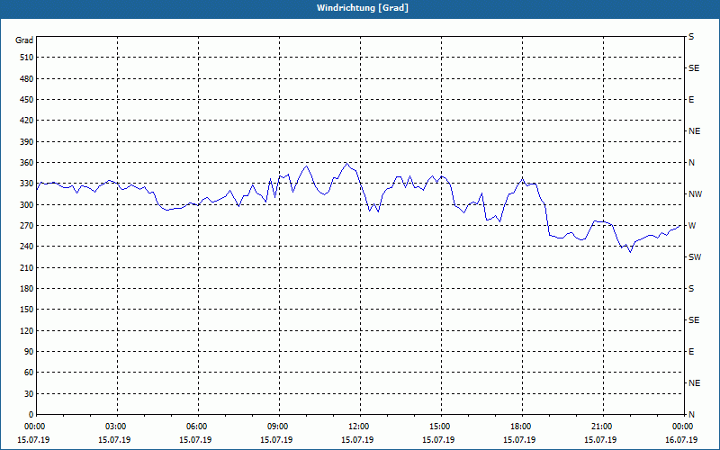Select the 'S' compass label level with 180
The height and width of the screenshot is (450, 720).
point(691,289)
